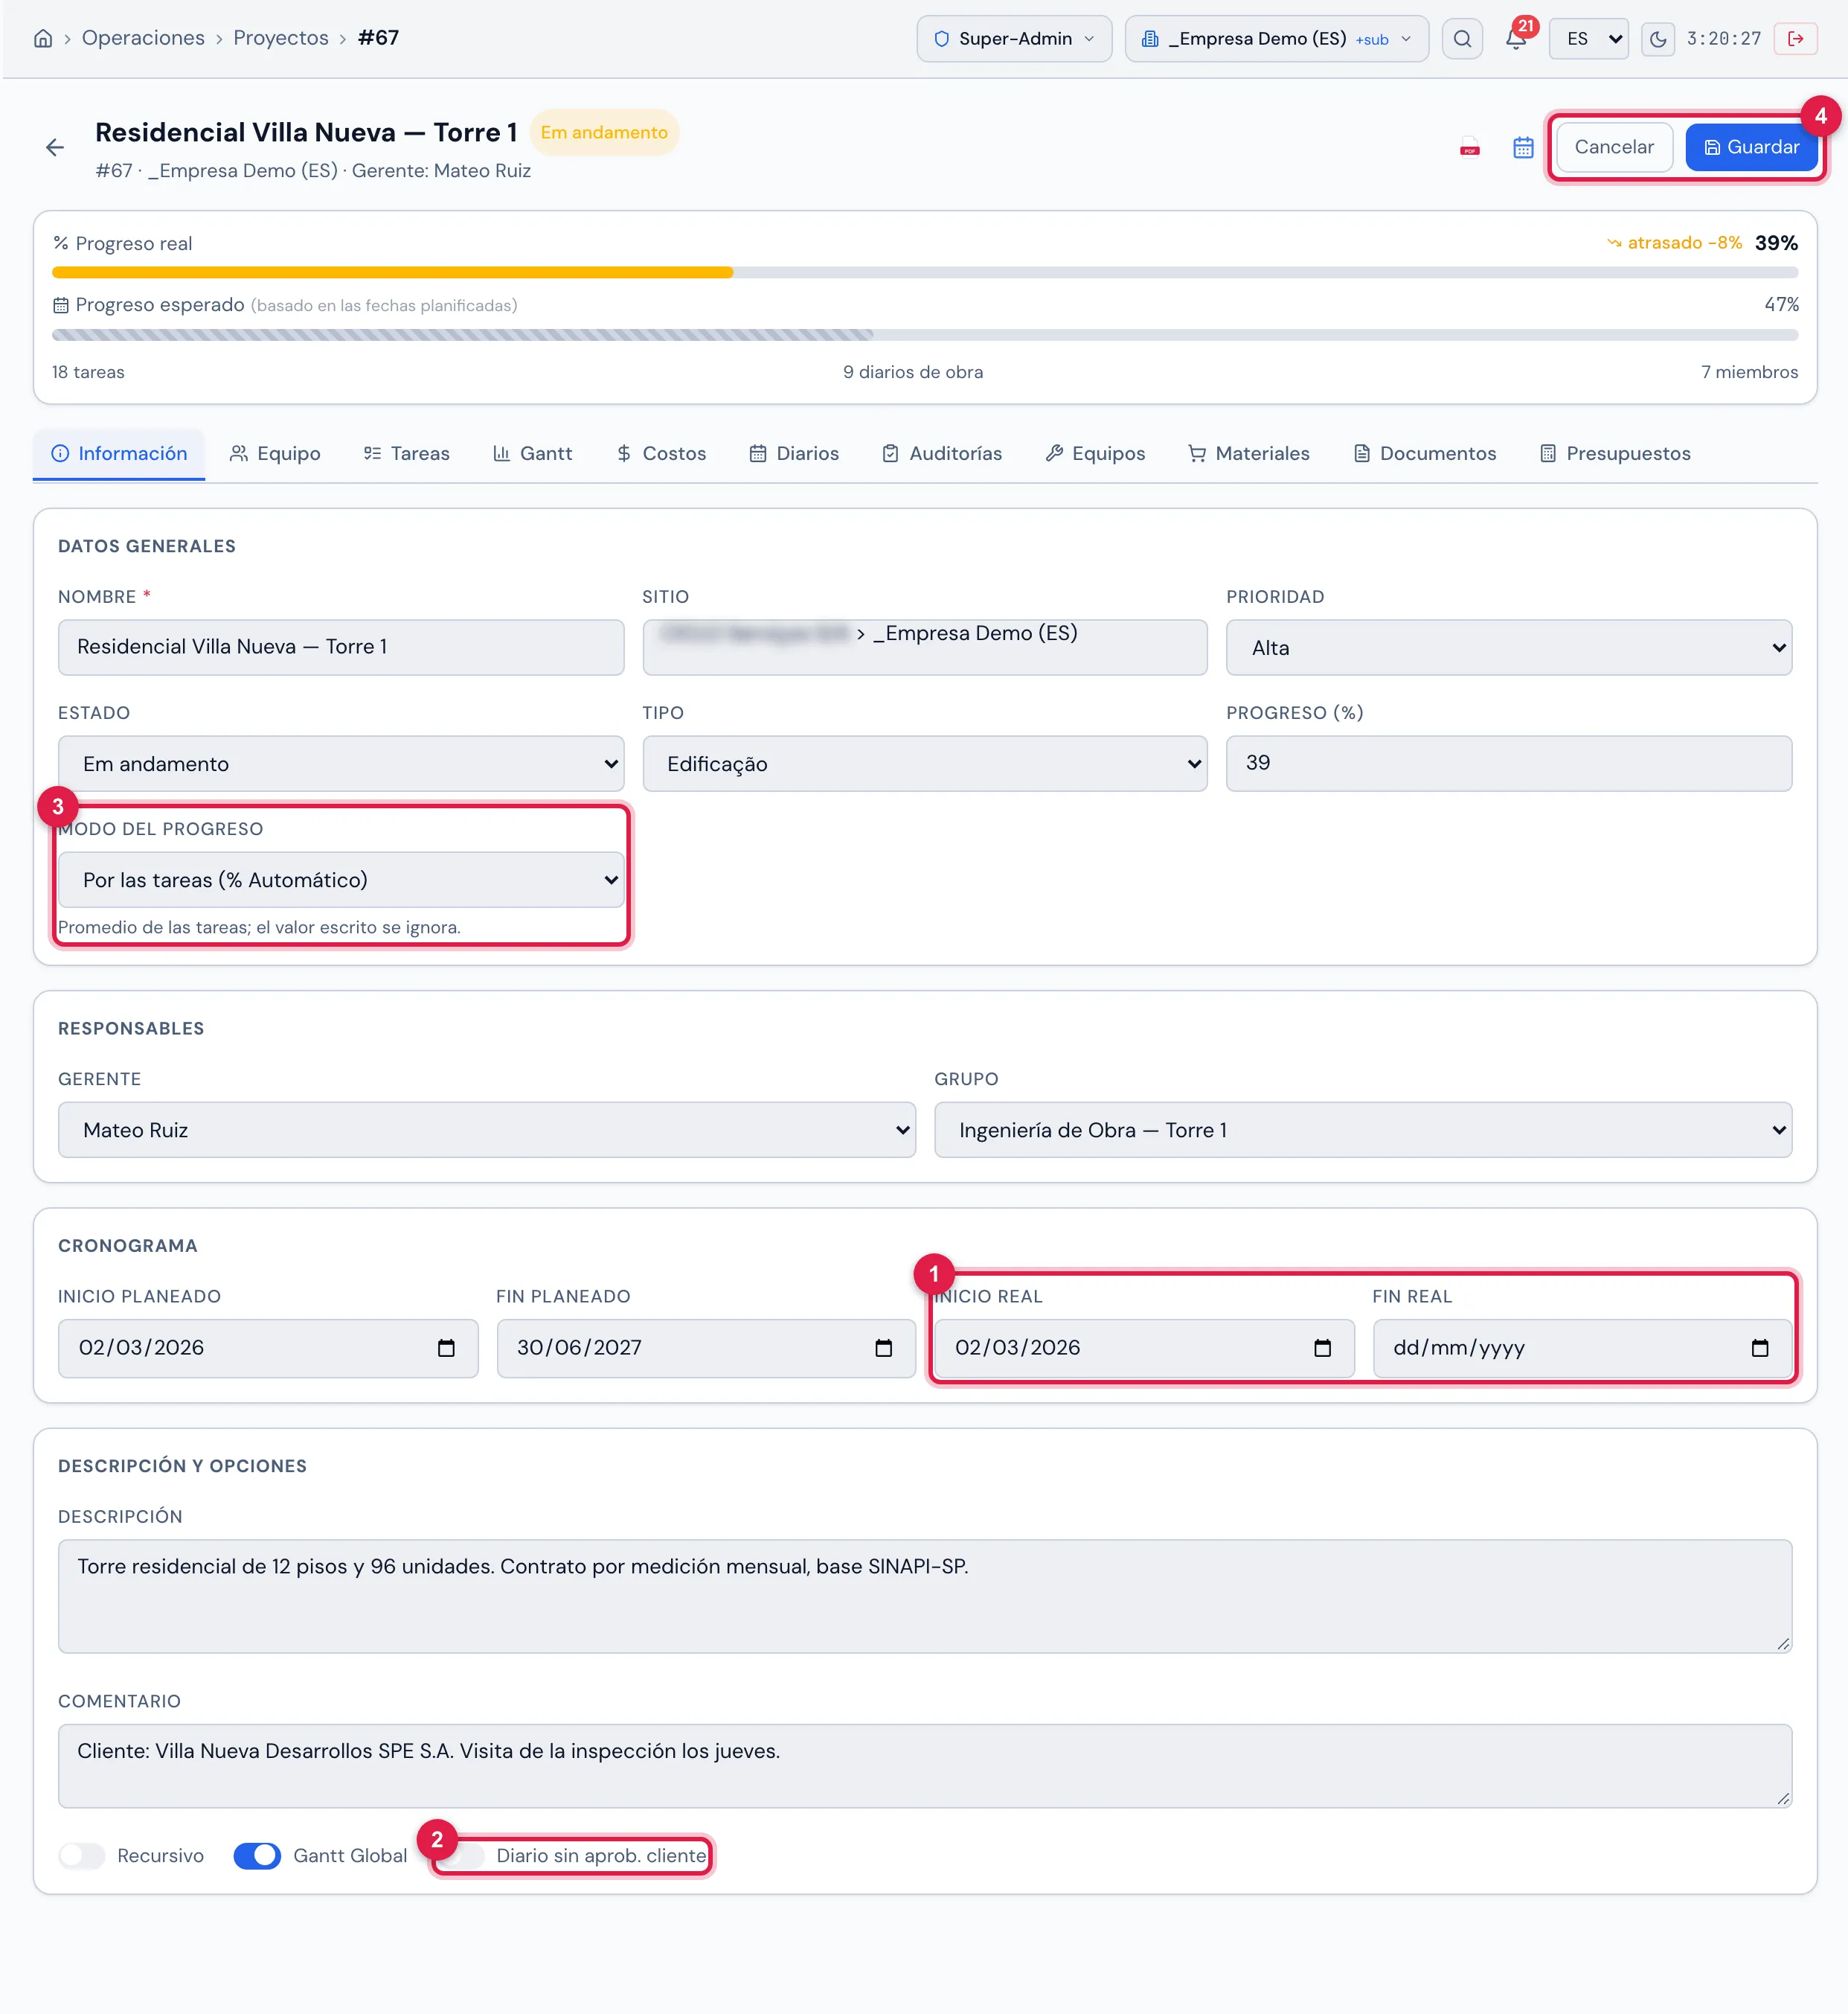
Task: Toggle the Recursivo switch
Action: pyautogui.click(x=82, y=1856)
